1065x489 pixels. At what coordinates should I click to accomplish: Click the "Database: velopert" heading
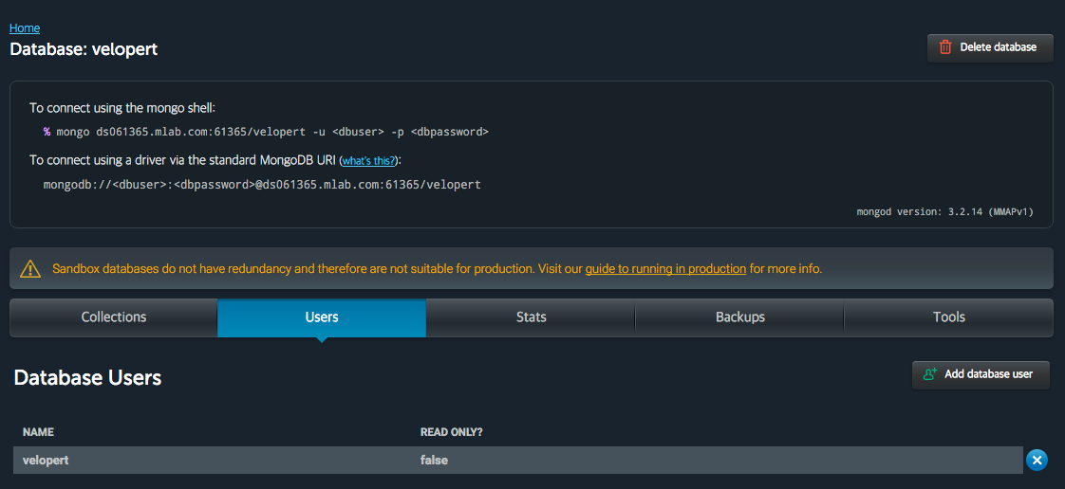click(x=84, y=49)
